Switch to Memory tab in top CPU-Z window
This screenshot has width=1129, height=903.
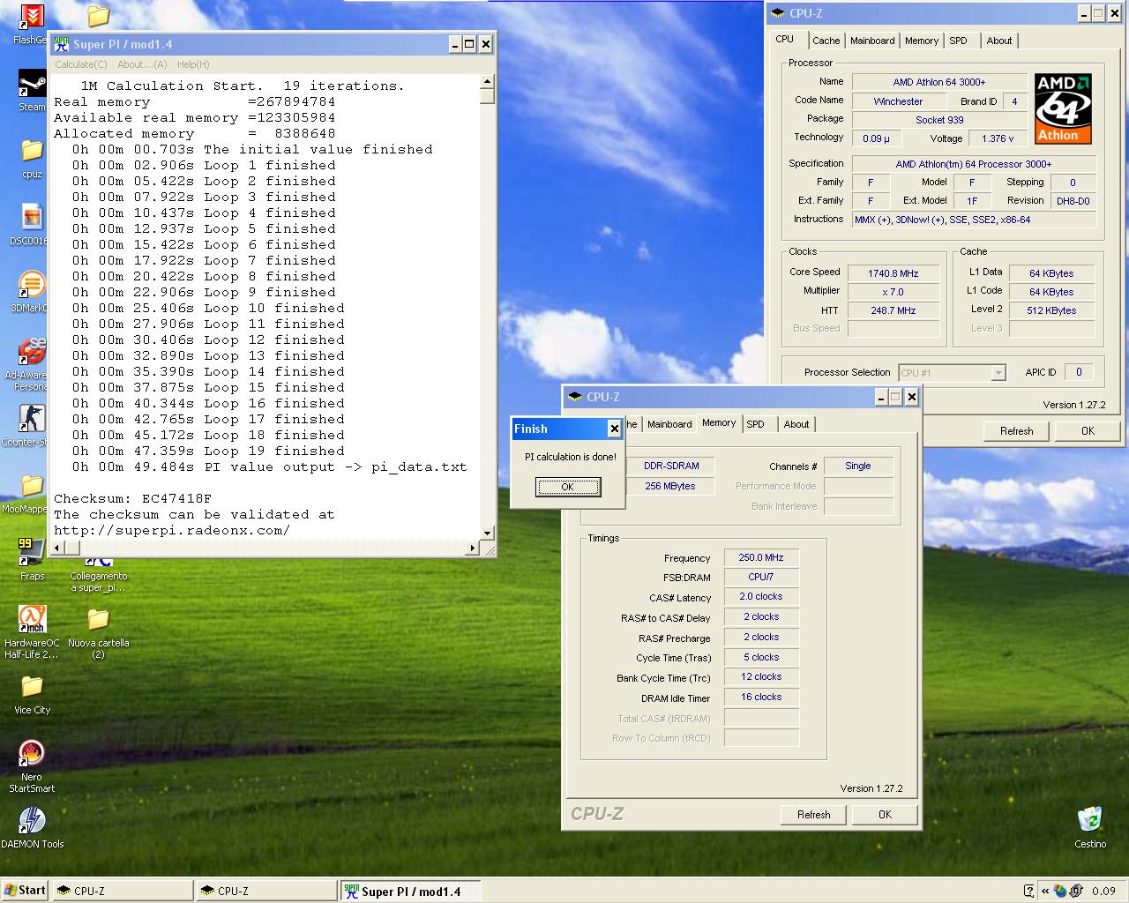[x=922, y=41]
